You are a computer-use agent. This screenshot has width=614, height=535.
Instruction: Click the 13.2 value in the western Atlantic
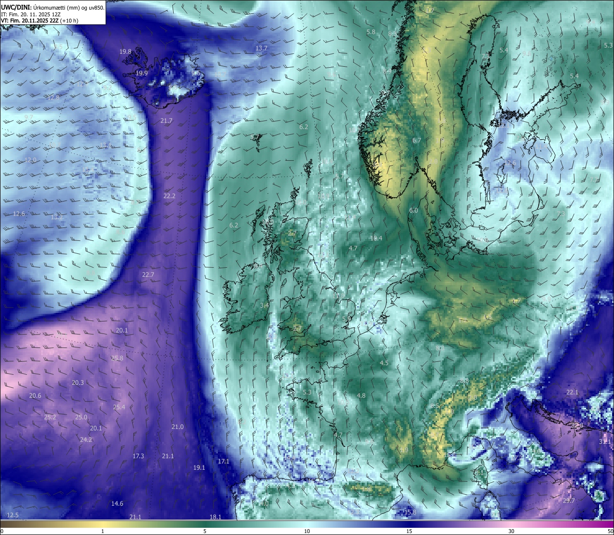tap(57, 217)
